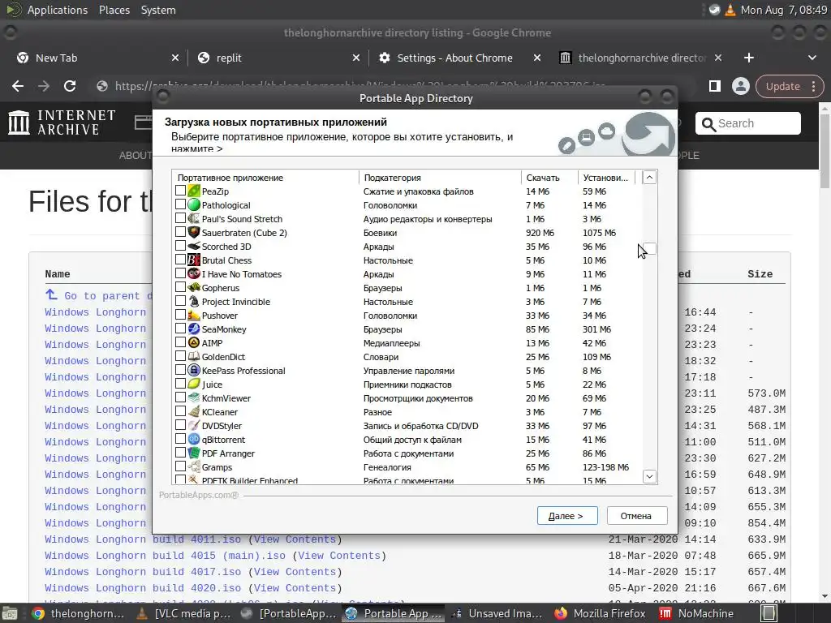Open Chrome profile avatar menu
The height and width of the screenshot is (623, 831).
pos(740,86)
